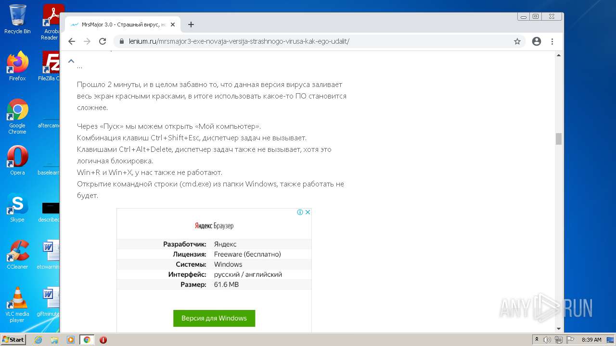The image size is (616, 346).
Task: Open Internet Explorer from the taskbar
Action: [38, 340]
